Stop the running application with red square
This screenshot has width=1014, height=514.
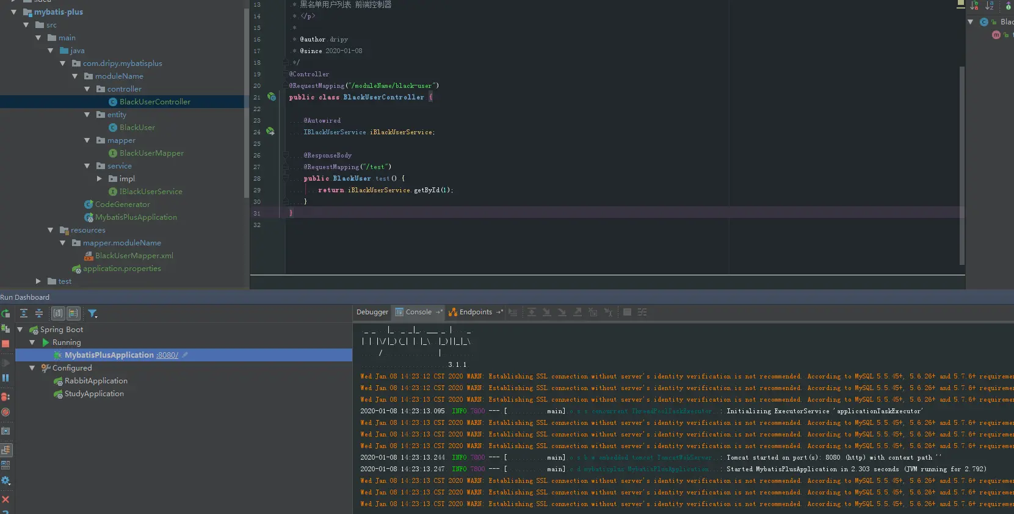click(5, 344)
